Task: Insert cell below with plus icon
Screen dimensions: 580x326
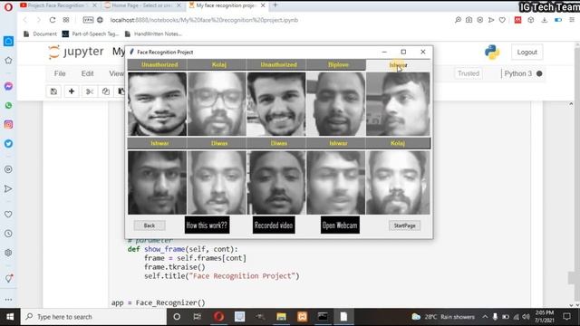Action: (72, 91)
